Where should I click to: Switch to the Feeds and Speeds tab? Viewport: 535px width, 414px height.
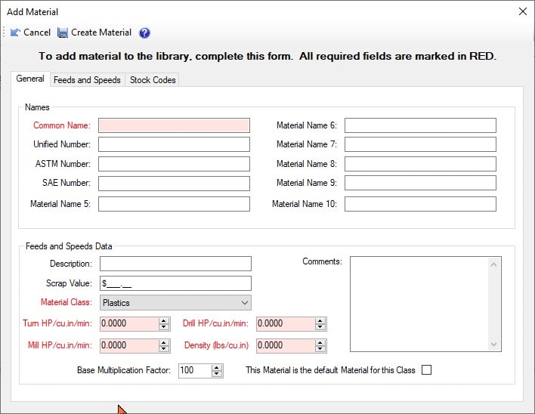[87, 80]
